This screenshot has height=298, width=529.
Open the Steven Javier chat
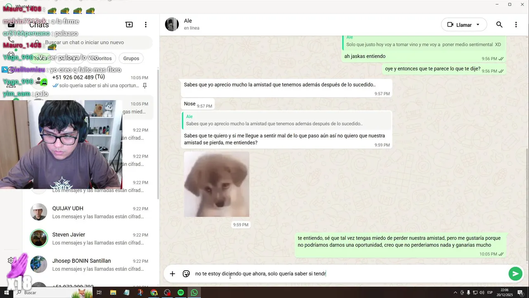point(91,238)
